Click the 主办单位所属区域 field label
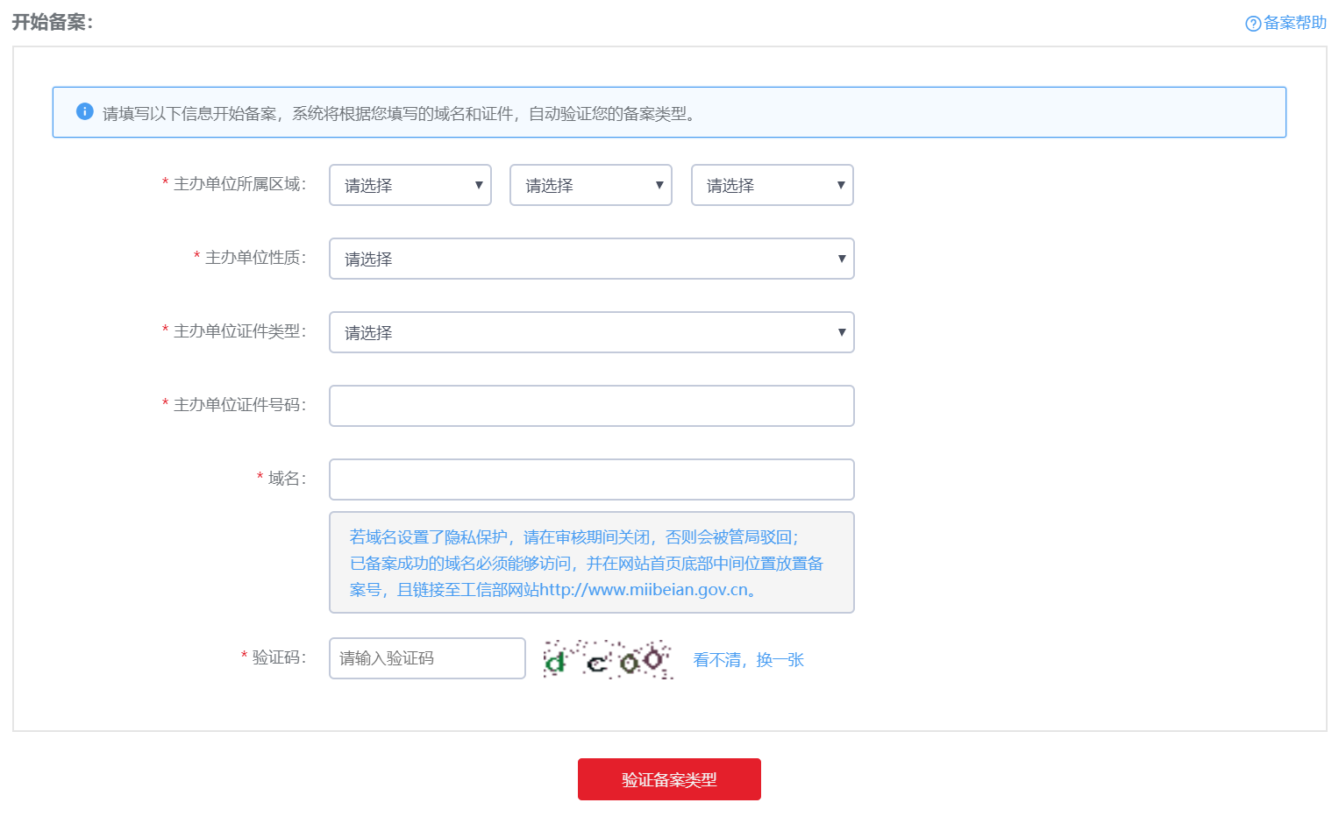The width and height of the screenshot is (1339, 824). (239, 184)
